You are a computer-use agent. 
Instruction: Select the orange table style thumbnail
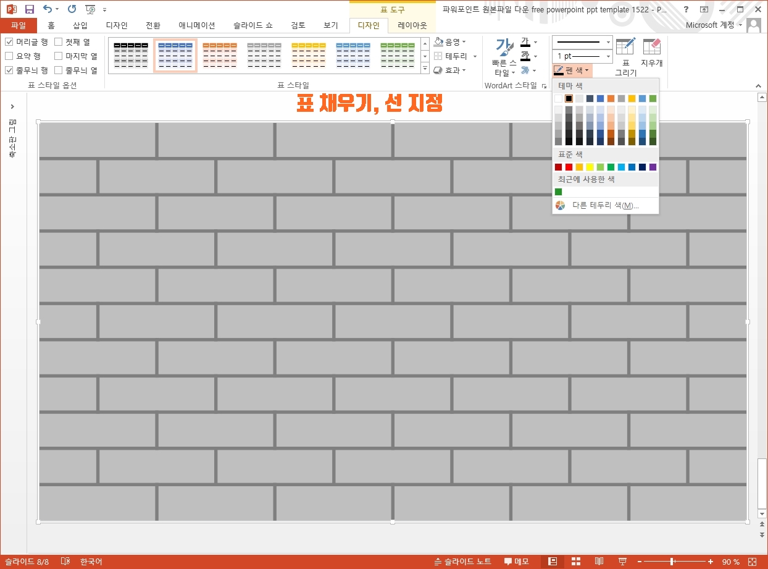click(220, 55)
